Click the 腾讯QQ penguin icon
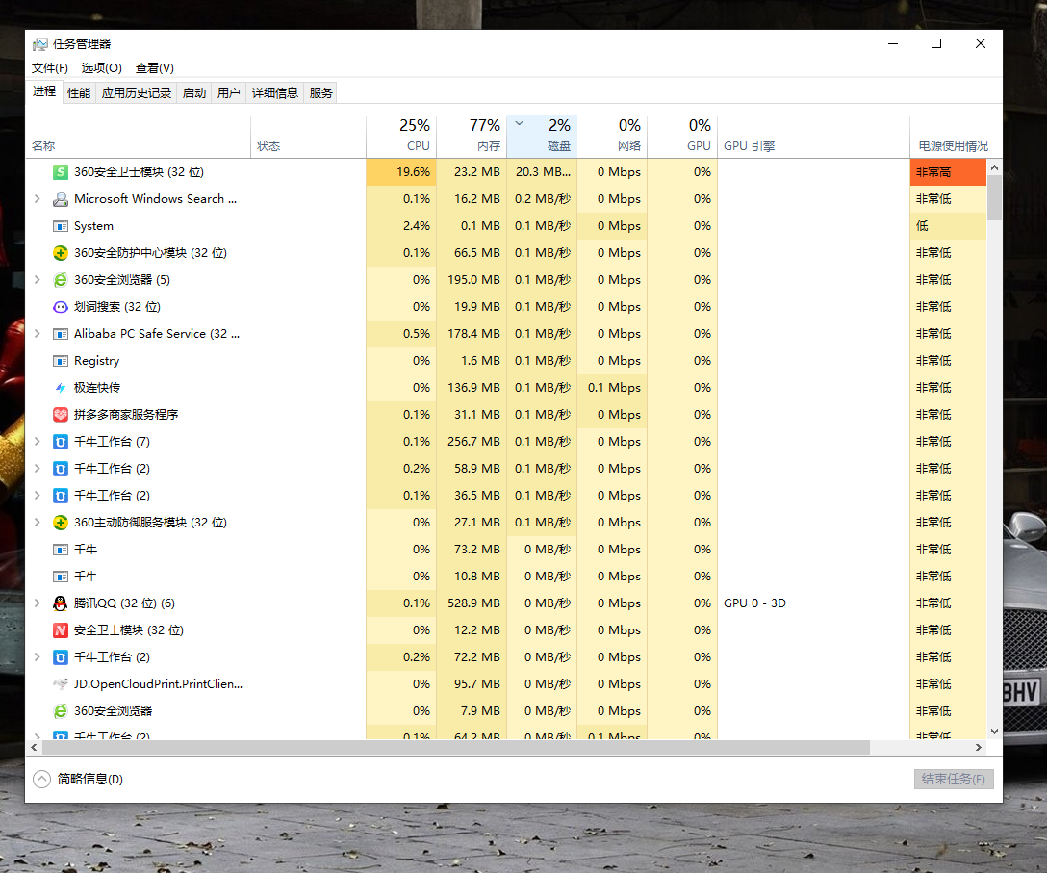1047x873 pixels. point(60,603)
